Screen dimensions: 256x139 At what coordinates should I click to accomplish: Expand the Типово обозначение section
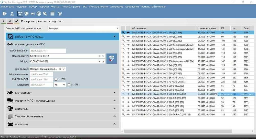[x=114, y=116]
